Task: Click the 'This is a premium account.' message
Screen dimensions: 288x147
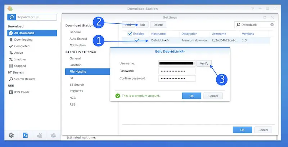Action: [x=141, y=96]
